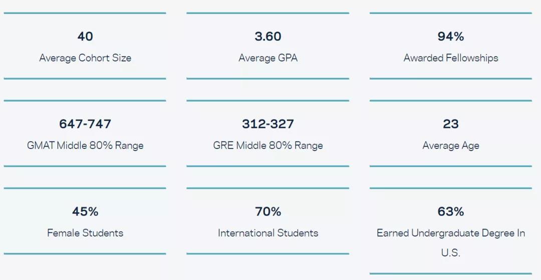
Task: Click the 40 cohort size number
Action: [85, 36]
